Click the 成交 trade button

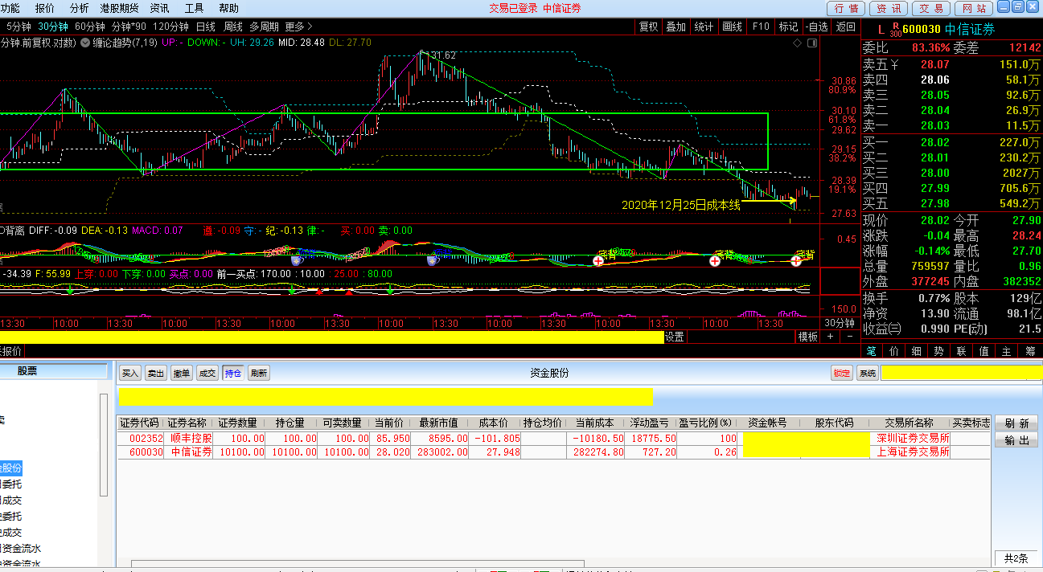pyautogui.click(x=207, y=373)
